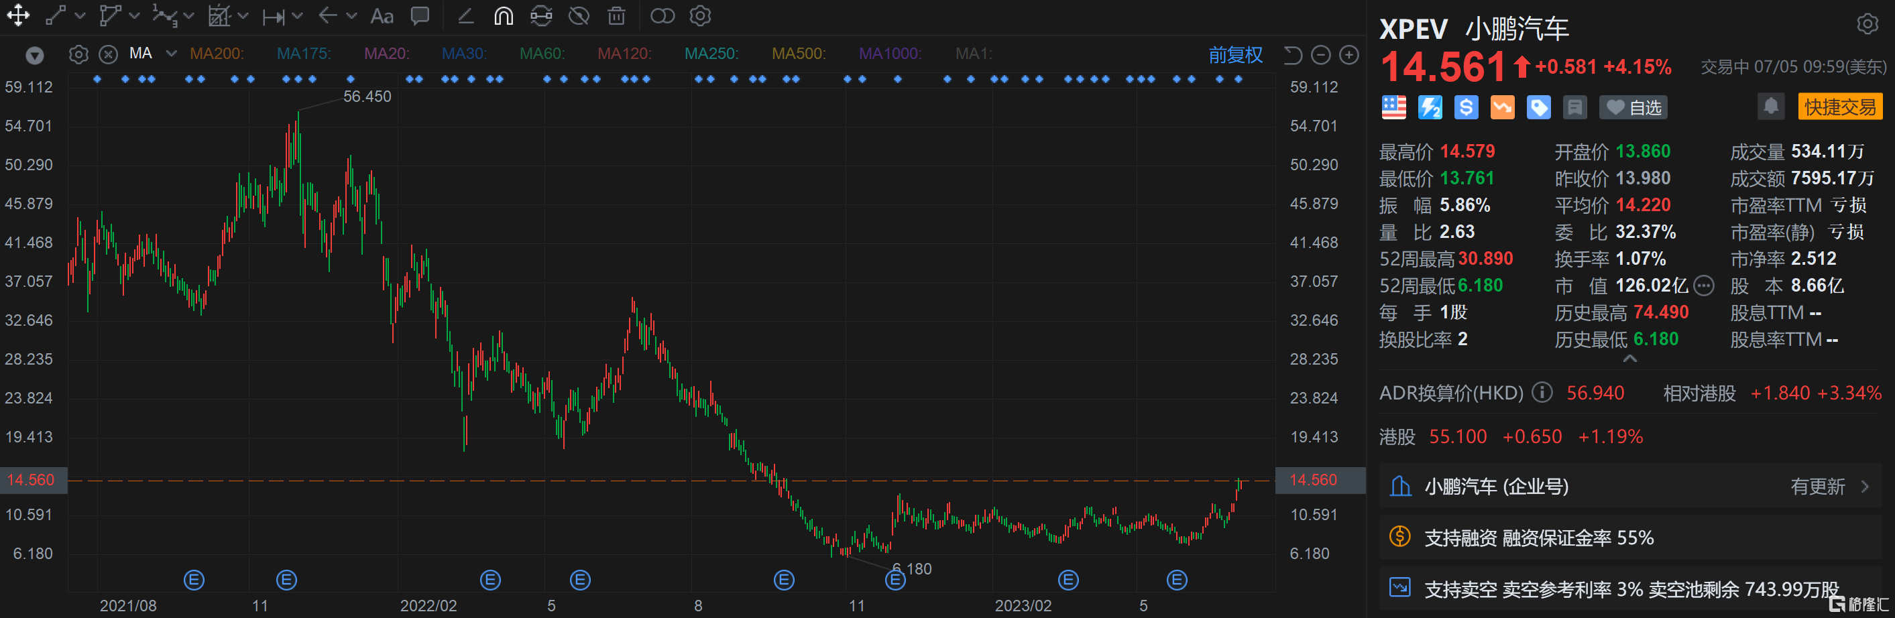Select the arrow annotation tool

coord(328,15)
